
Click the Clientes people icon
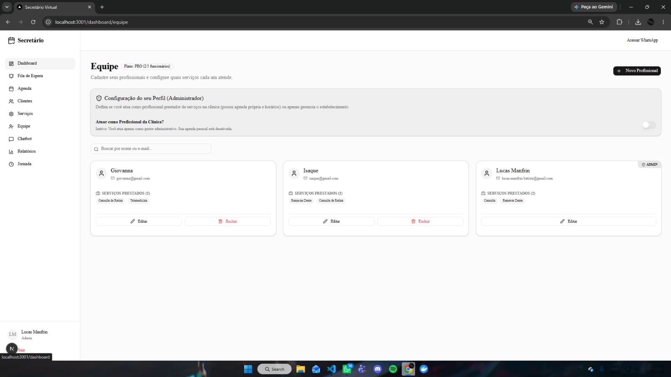click(11, 101)
